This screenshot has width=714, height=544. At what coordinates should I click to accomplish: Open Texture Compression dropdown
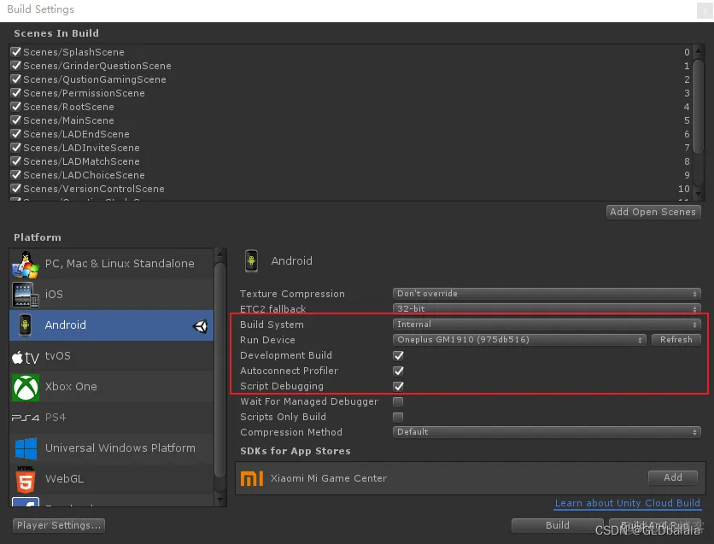(x=547, y=294)
